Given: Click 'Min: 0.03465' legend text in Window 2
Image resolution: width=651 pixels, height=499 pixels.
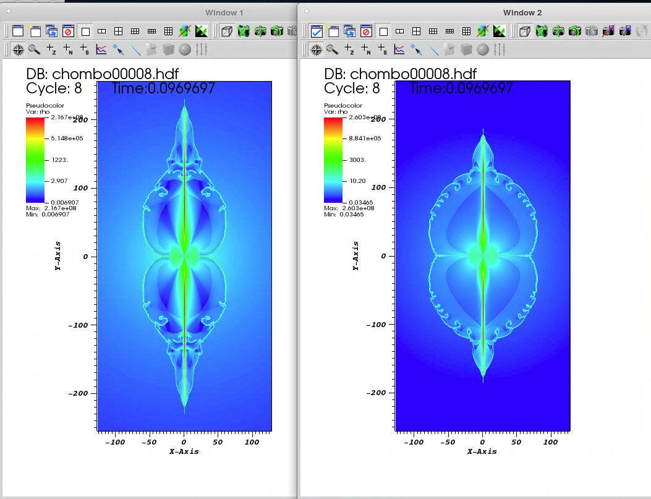Looking at the screenshot, I should click(344, 215).
